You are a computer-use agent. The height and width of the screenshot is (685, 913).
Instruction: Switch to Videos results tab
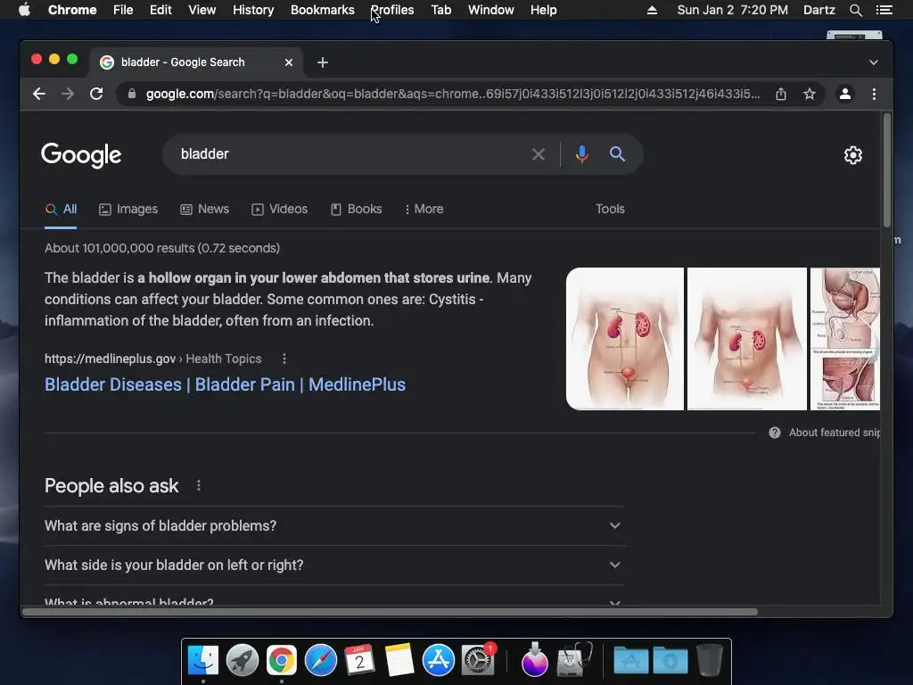279,209
